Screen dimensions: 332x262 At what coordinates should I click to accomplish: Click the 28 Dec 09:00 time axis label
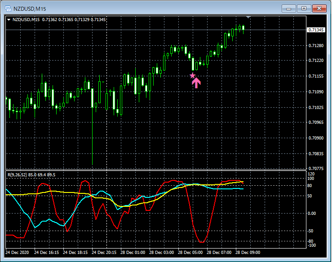(x=248, y=252)
